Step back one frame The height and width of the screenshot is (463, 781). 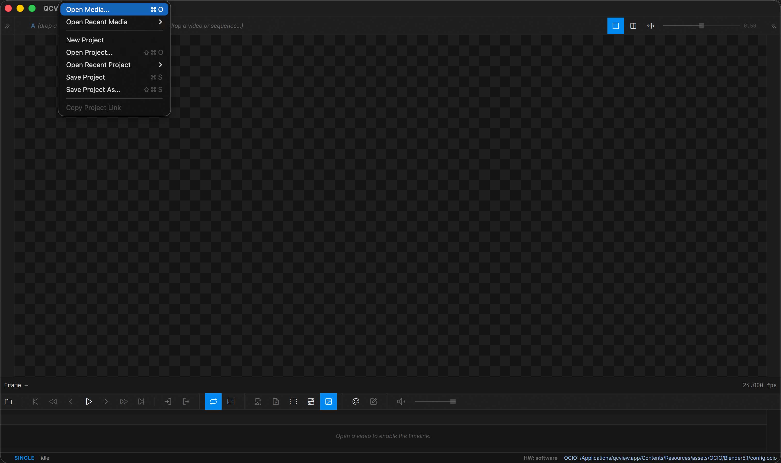coord(71,402)
